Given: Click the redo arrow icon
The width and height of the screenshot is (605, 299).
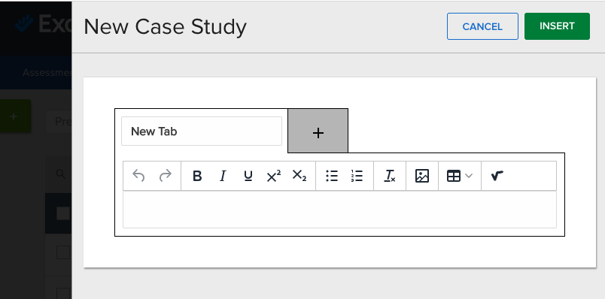Looking at the screenshot, I should pyautogui.click(x=165, y=176).
